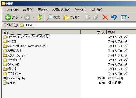Click the Copy To folder icon
The width and height of the screenshot is (136, 98).
(96, 17)
